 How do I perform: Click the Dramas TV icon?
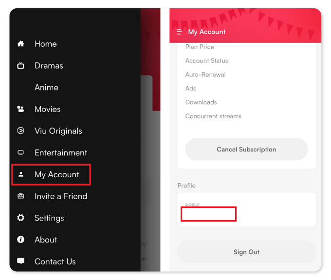(20, 65)
